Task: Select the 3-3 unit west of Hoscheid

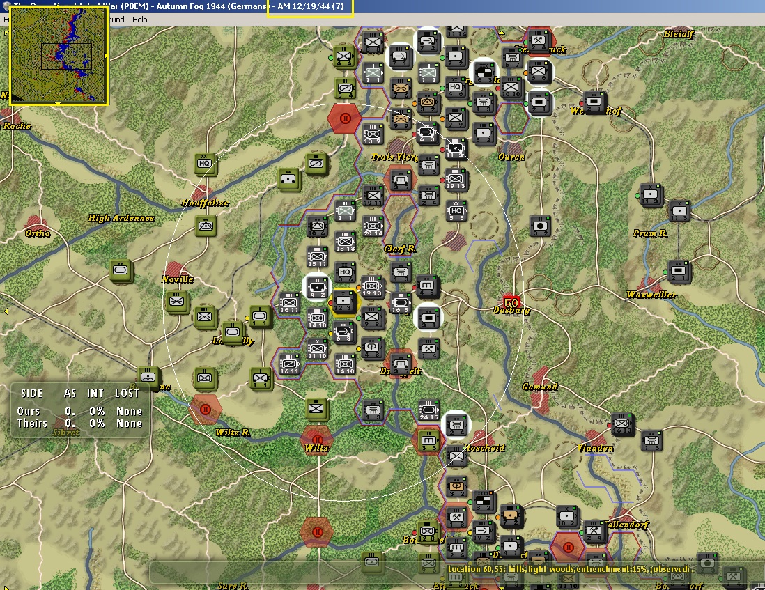Action: tap(428, 440)
